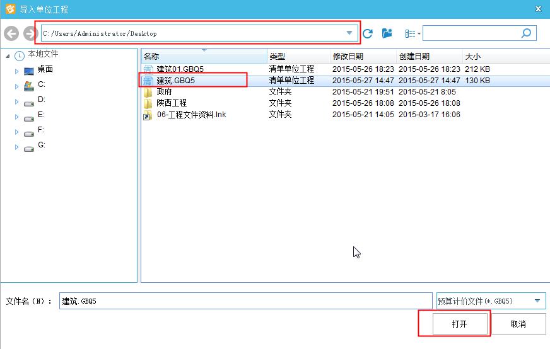Click the 建筑.GBQ5 file icon
This screenshot has height=349, width=550.
(x=148, y=81)
